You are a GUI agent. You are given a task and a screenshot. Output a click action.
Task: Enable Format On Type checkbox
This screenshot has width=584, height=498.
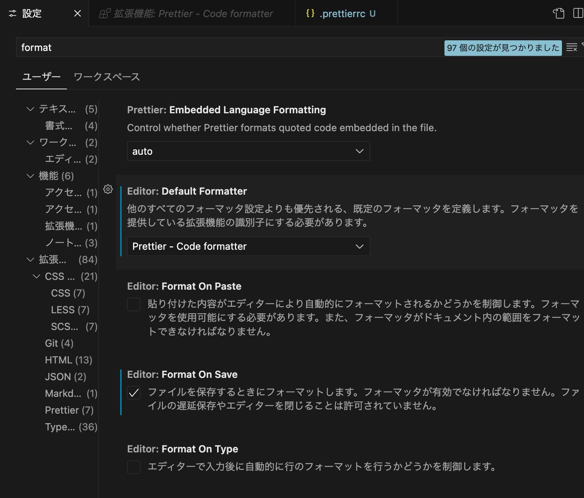point(134,467)
